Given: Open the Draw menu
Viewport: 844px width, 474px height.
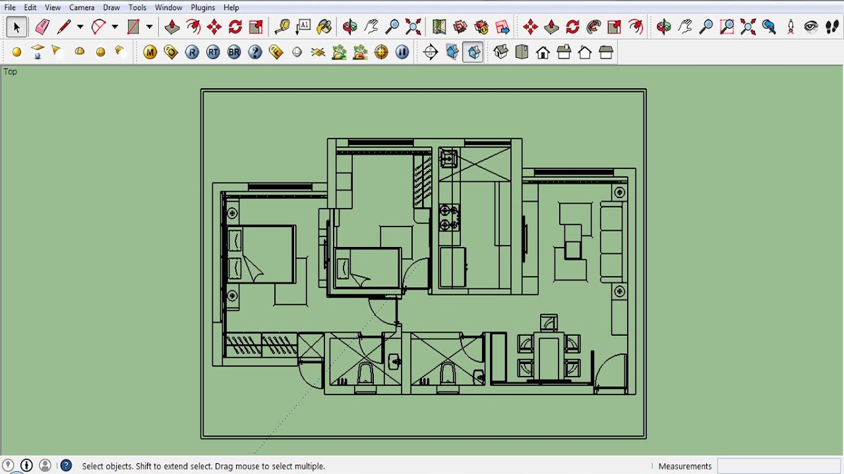Looking at the screenshot, I should [111, 7].
